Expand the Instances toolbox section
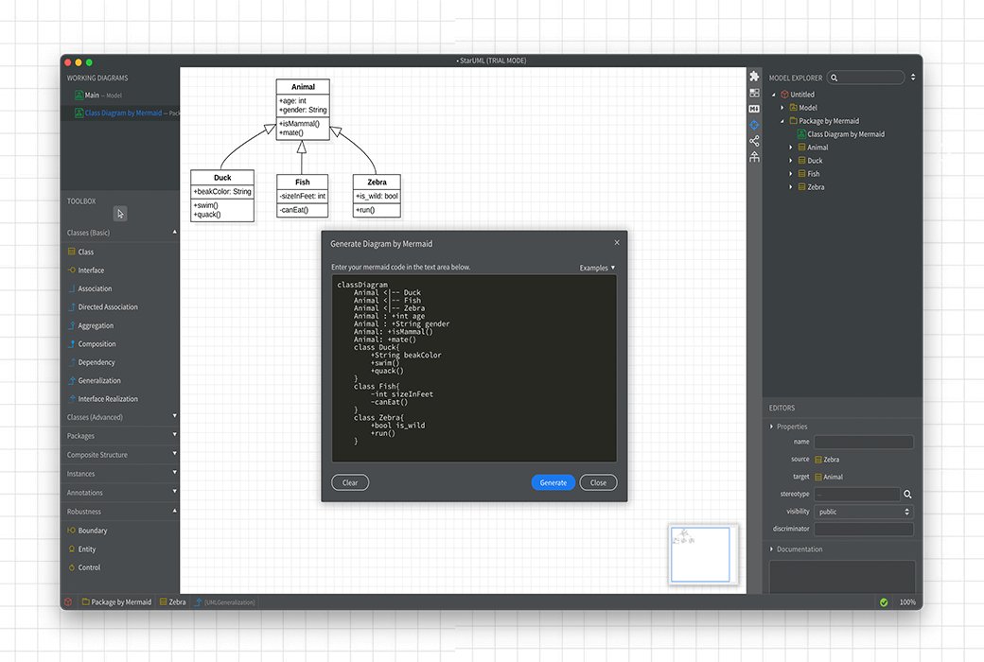 [x=174, y=472]
